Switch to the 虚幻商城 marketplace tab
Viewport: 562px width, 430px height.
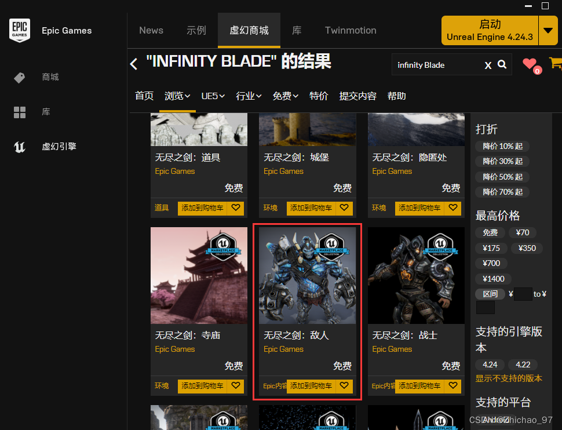coord(249,31)
